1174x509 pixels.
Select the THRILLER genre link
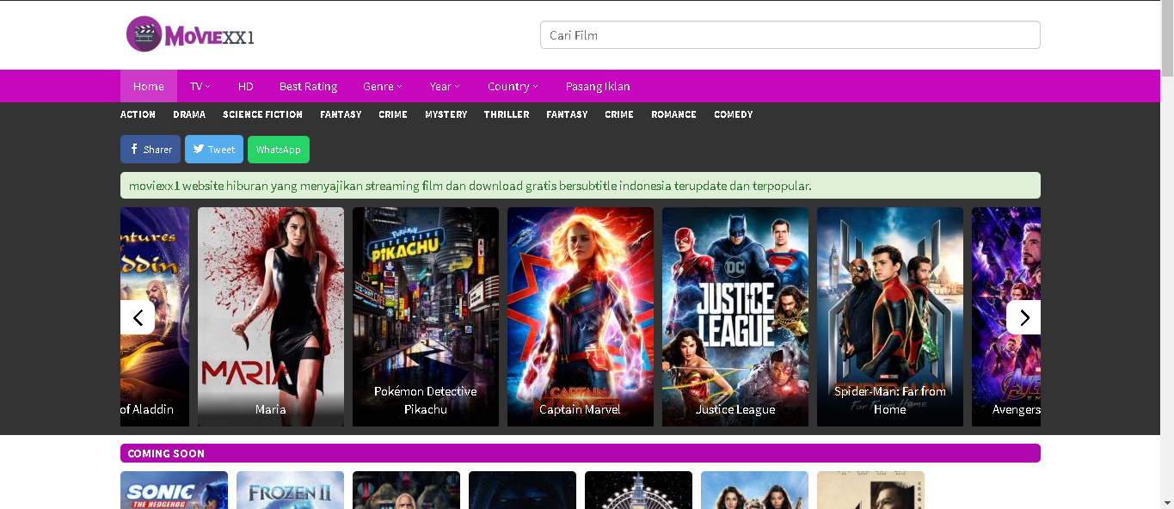tap(507, 114)
